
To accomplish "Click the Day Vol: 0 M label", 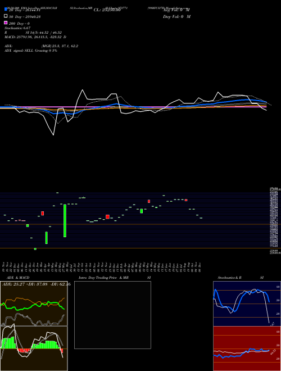I will (176, 16).
